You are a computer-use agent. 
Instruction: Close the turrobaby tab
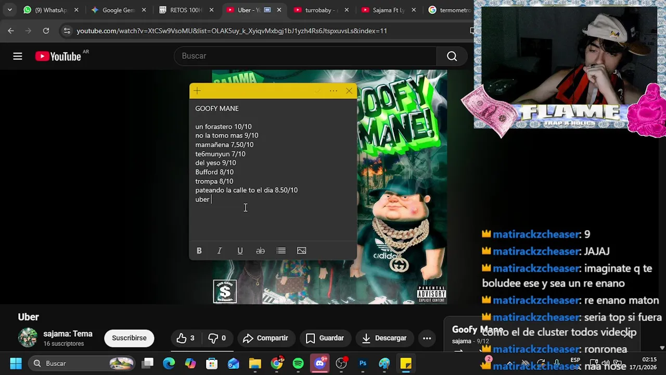tap(347, 10)
